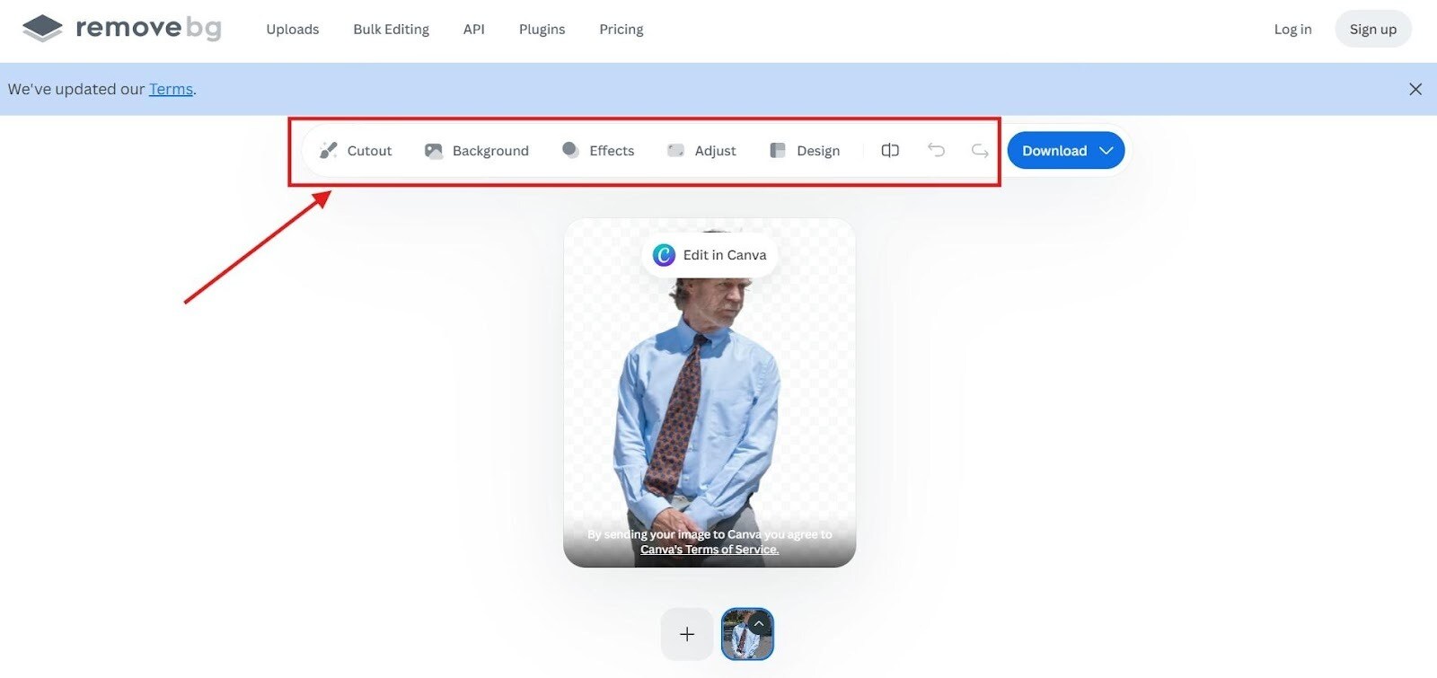
Task: Open the Plugins page
Action: coord(542,30)
